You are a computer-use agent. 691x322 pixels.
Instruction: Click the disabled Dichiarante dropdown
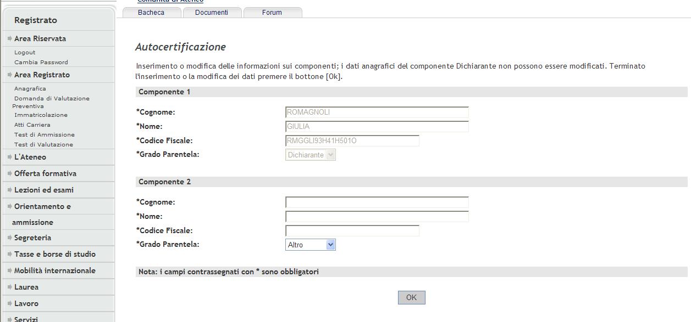[311, 155]
